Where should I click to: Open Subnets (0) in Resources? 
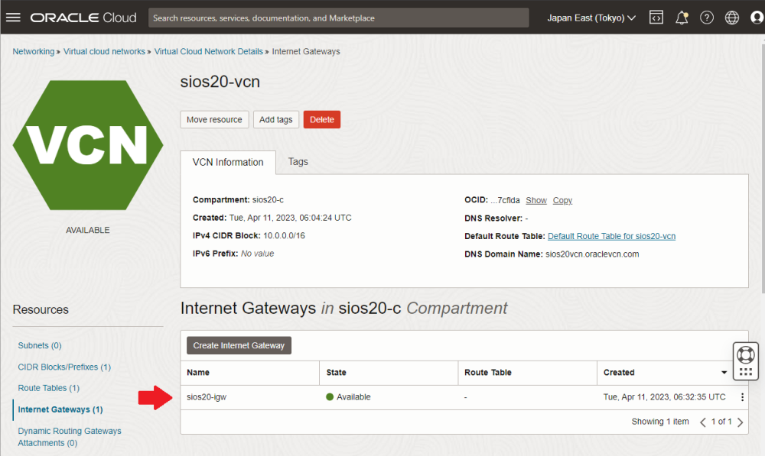coord(40,345)
